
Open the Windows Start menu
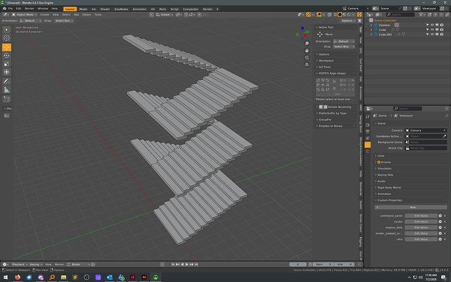tap(5, 277)
